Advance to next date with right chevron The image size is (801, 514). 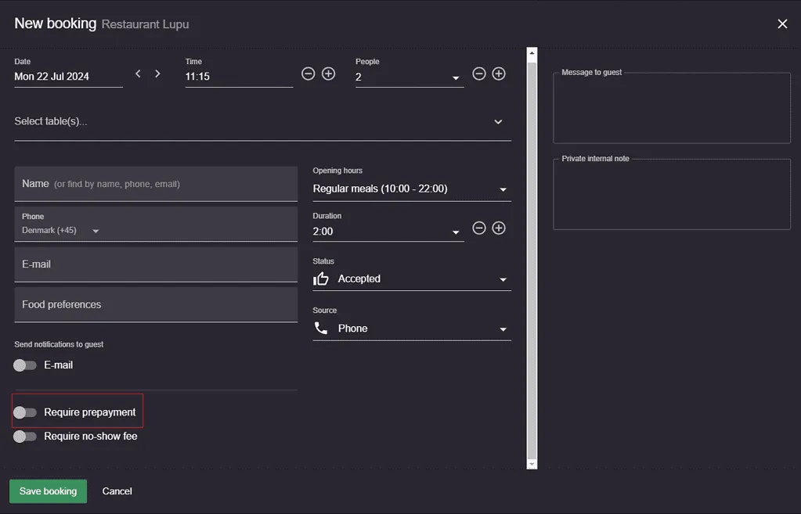pyautogui.click(x=157, y=74)
